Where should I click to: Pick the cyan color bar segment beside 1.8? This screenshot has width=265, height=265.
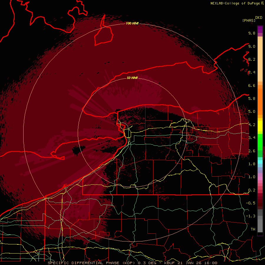click(x=260, y=162)
